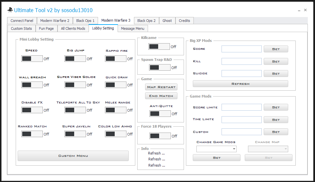Screen dimensions: 315x182
Task: Open the Ghost tab
Action: (167, 21)
